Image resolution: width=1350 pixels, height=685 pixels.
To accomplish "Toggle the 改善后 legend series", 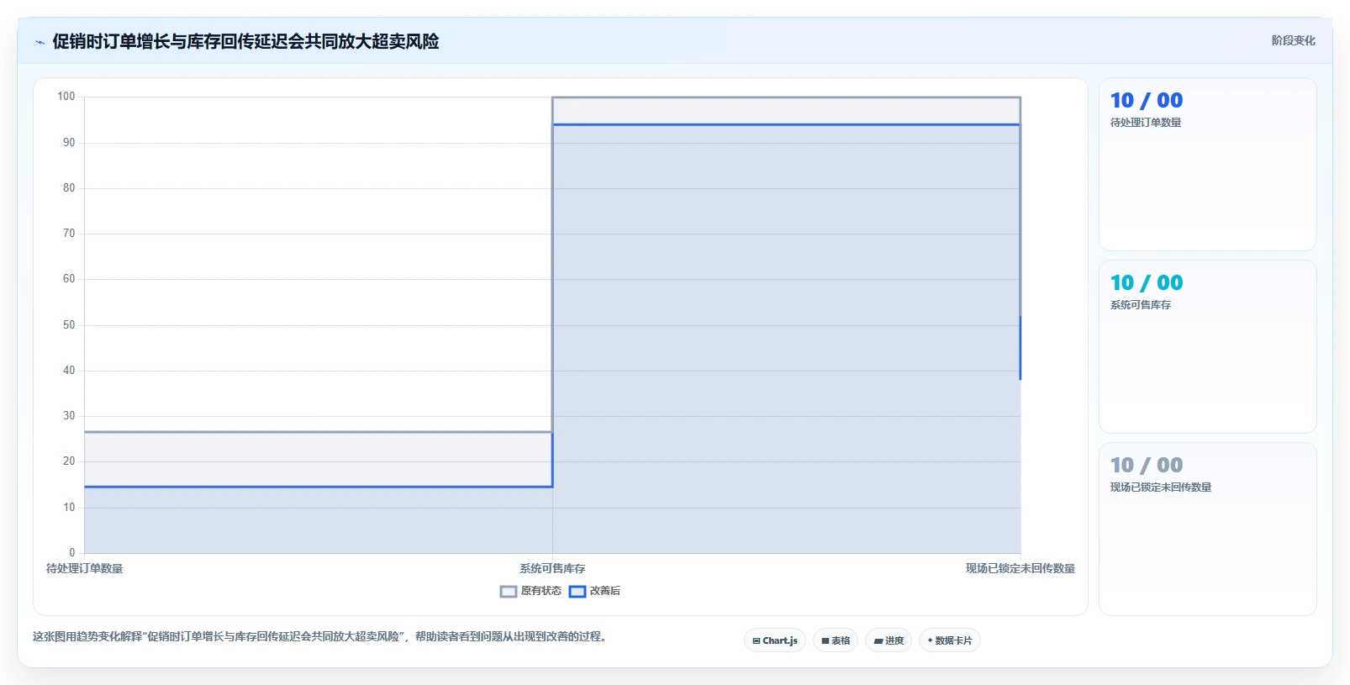I will (594, 591).
